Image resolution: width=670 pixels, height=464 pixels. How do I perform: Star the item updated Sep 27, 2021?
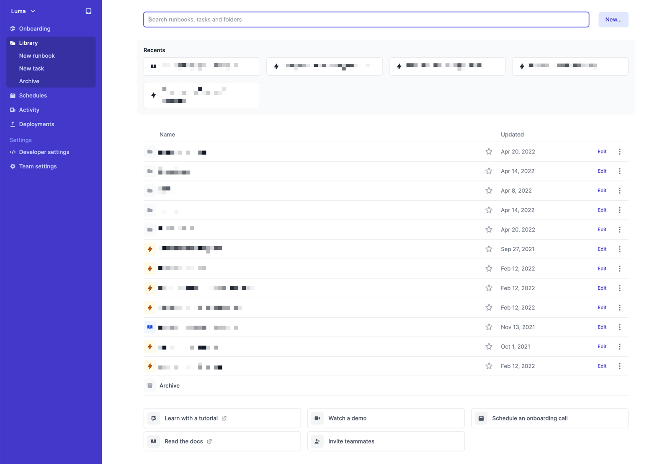(x=489, y=249)
